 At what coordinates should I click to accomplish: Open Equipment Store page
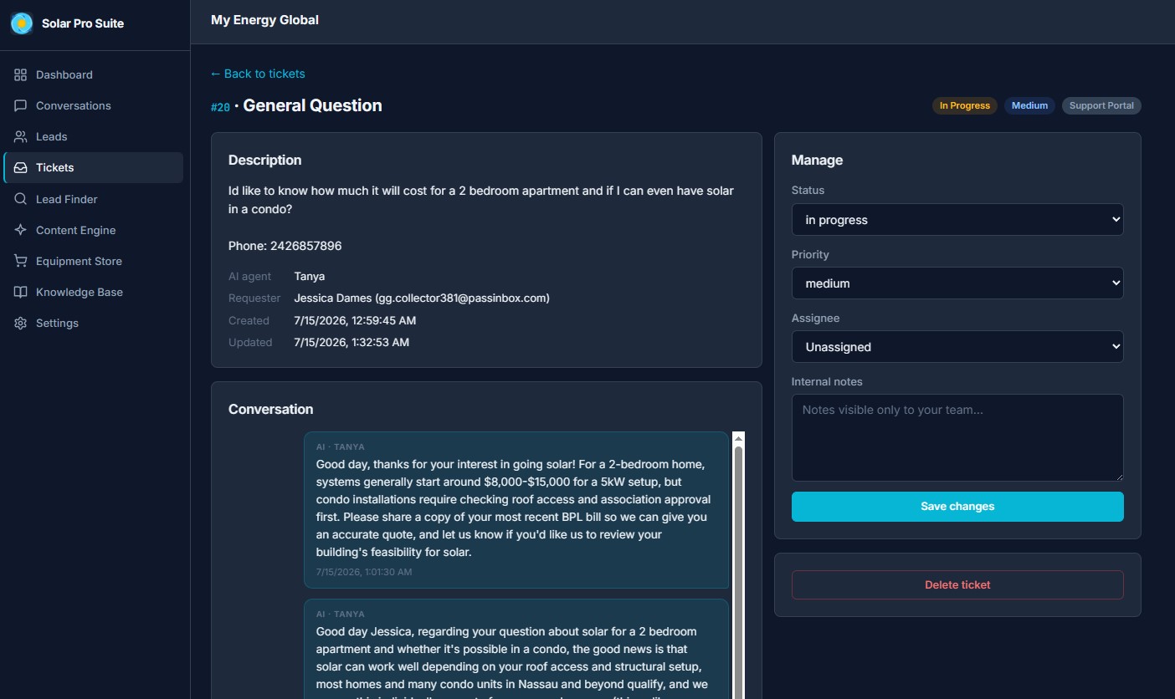pyautogui.click(x=94, y=261)
